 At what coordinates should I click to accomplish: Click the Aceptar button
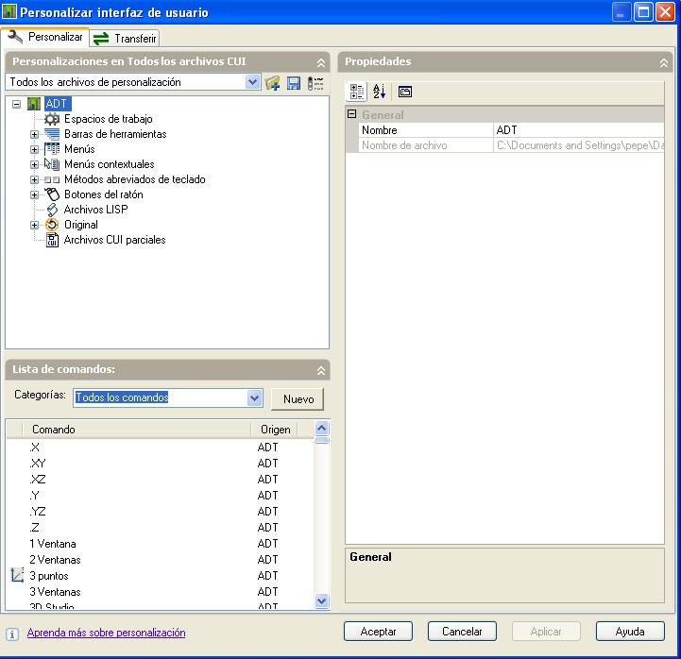tap(378, 632)
